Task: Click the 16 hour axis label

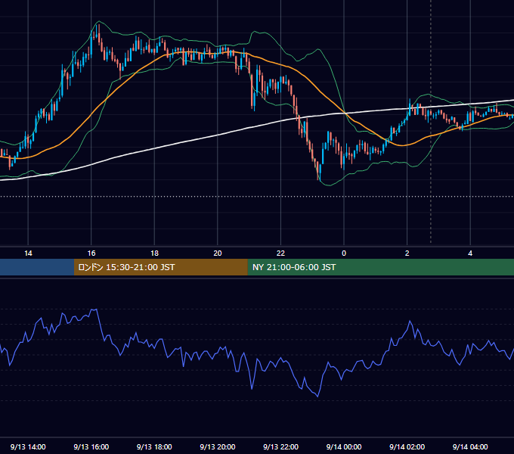Action: 91,253
